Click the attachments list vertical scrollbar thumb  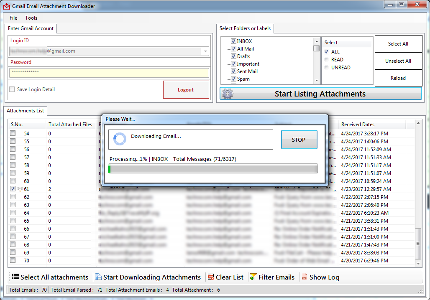coord(418,244)
